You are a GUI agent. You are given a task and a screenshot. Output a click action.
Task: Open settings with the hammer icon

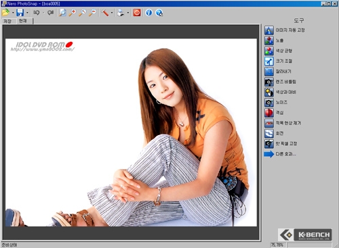point(104,13)
